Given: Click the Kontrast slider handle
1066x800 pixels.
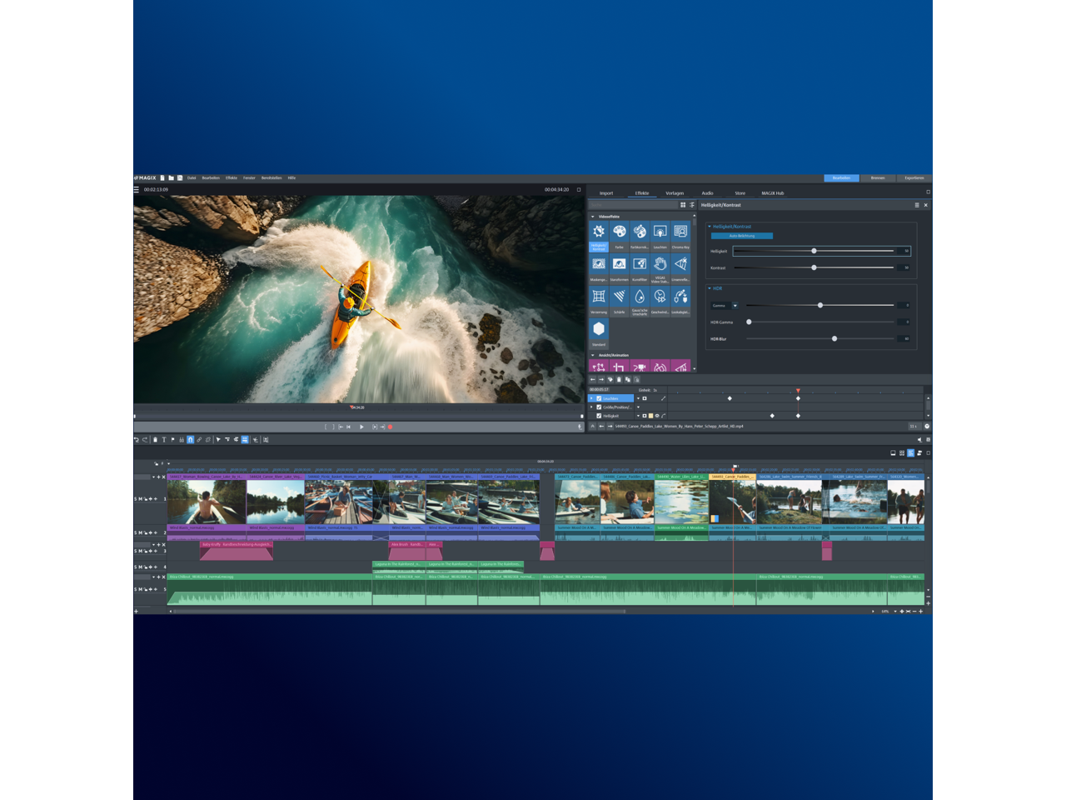Looking at the screenshot, I should pos(814,267).
